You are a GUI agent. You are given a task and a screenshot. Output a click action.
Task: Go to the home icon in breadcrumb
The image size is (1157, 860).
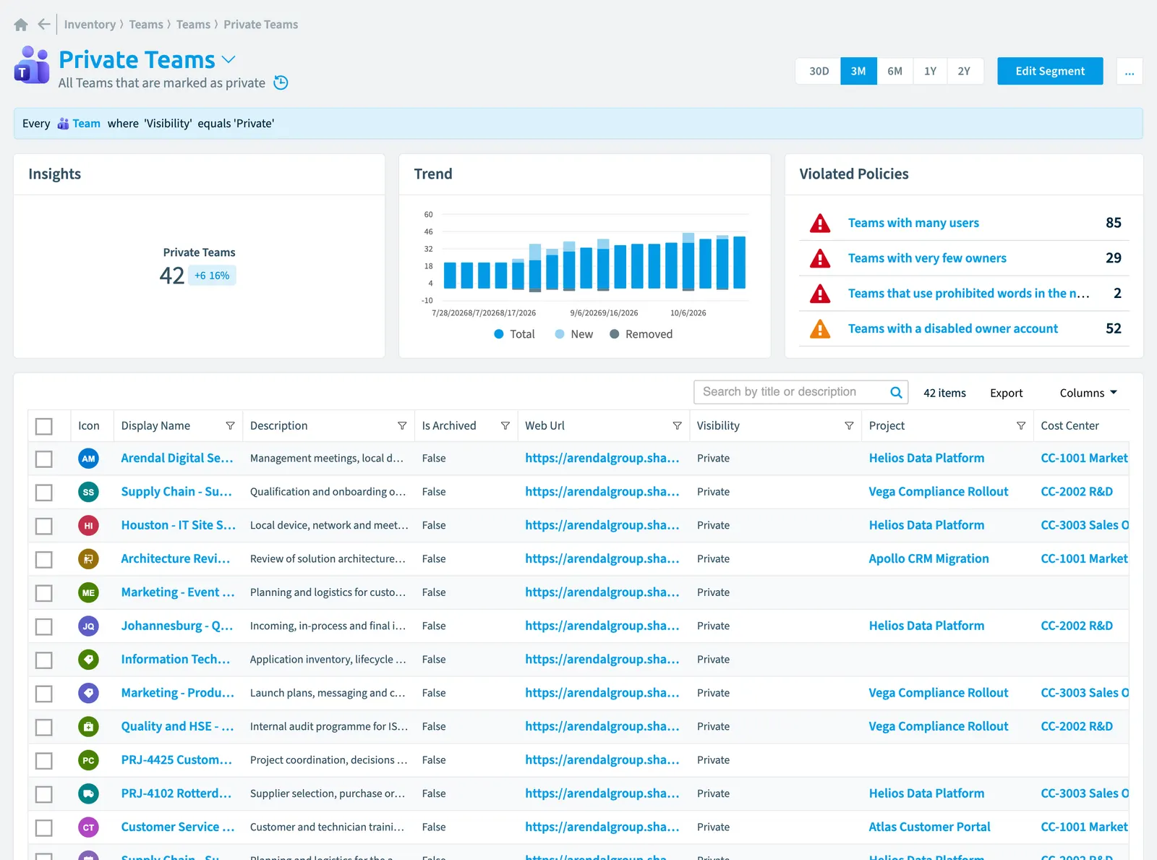pos(21,25)
